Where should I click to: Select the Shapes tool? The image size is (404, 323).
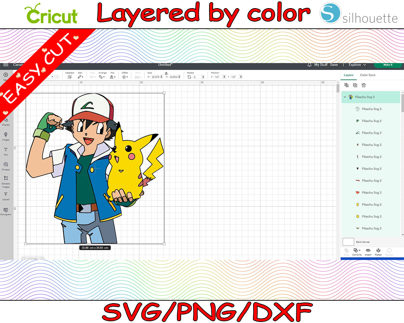(x=6, y=121)
